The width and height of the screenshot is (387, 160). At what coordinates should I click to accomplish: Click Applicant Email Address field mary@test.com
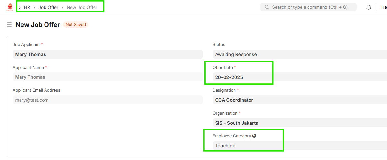pyautogui.click(x=108, y=100)
